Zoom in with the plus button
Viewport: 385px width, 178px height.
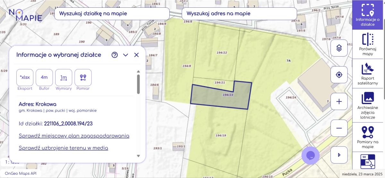click(x=339, y=102)
